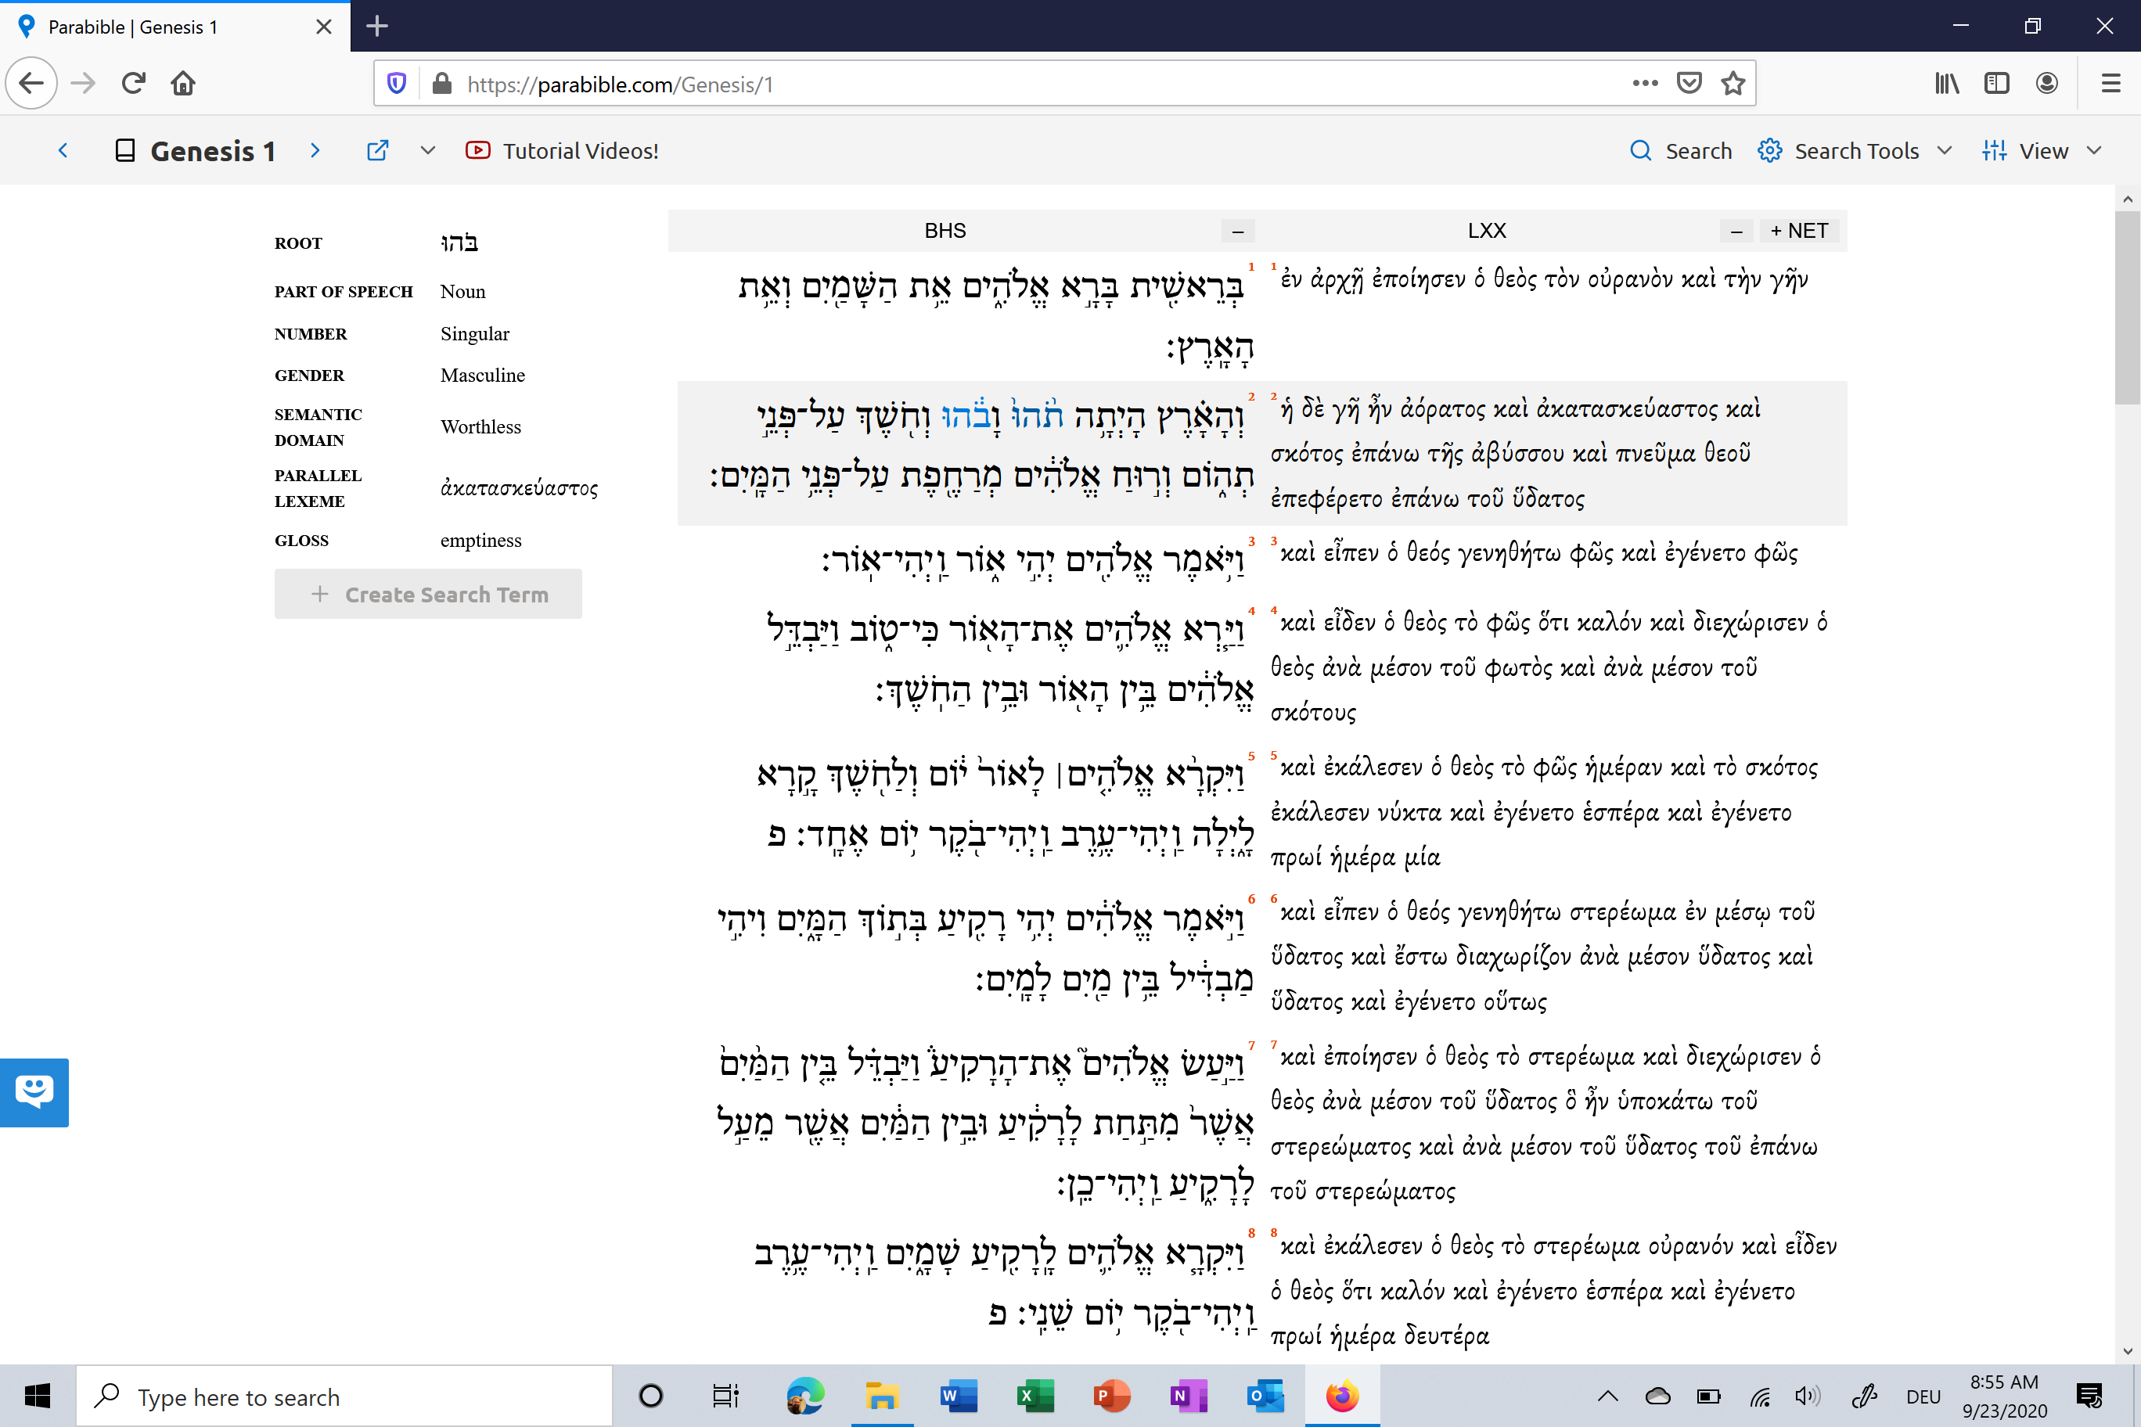
Task: Add the NET text column
Action: (x=1799, y=231)
